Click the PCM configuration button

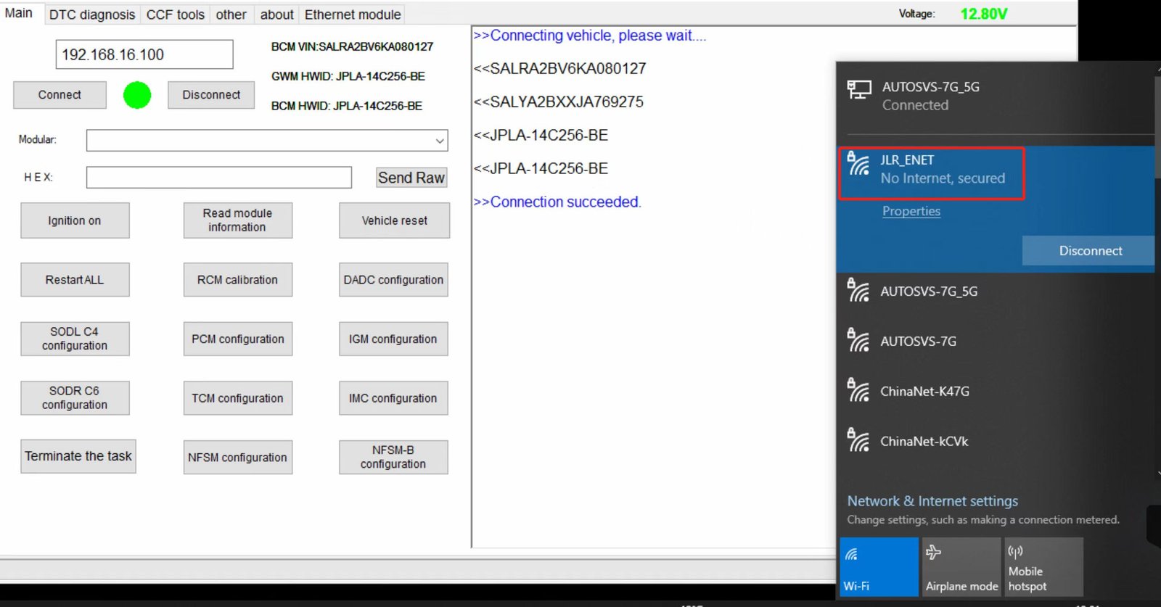[238, 339]
